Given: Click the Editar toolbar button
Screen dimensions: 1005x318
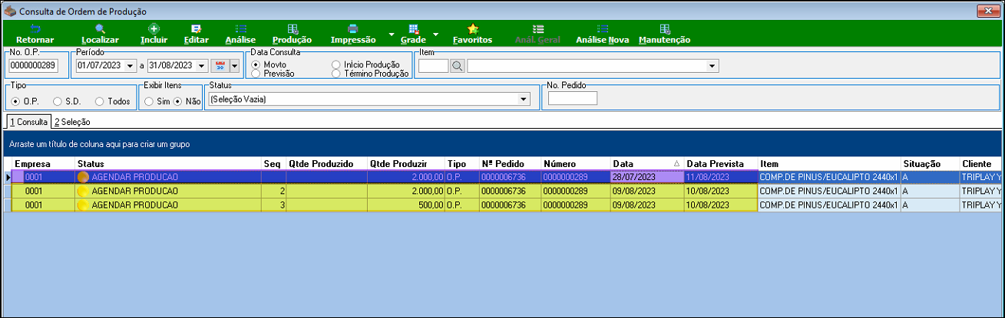Looking at the screenshot, I should click(197, 34).
